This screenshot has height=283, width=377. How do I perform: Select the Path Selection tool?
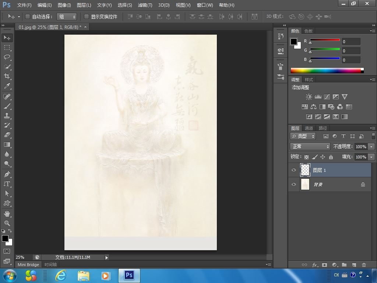[x=7, y=193]
